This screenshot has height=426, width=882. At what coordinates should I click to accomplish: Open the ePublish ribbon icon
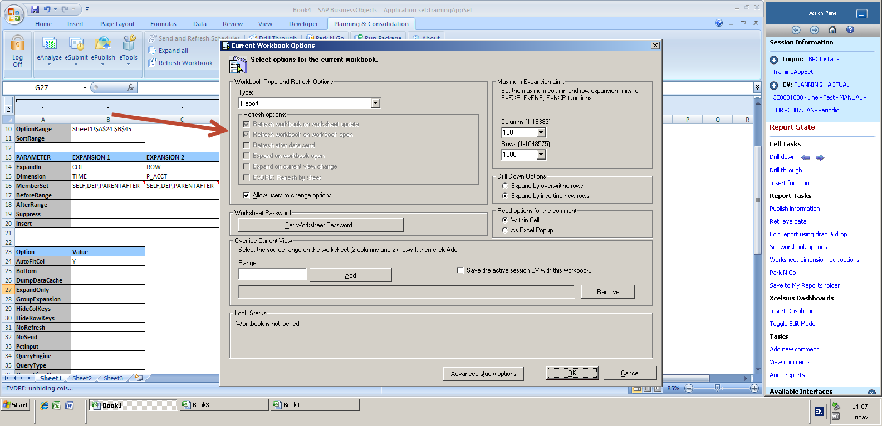pyautogui.click(x=103, y=43)
